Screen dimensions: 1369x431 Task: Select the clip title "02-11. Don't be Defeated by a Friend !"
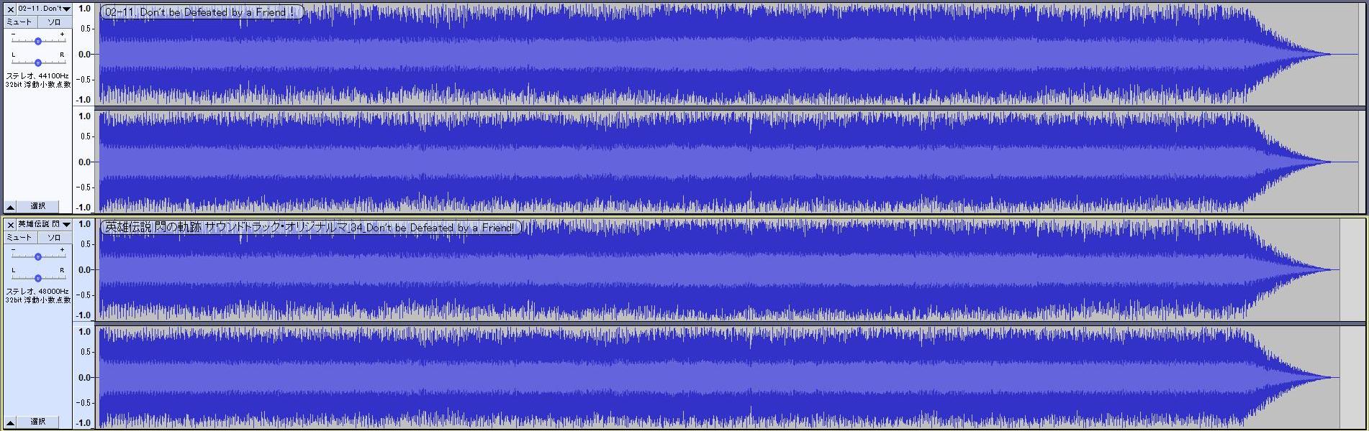click(201, 12)
